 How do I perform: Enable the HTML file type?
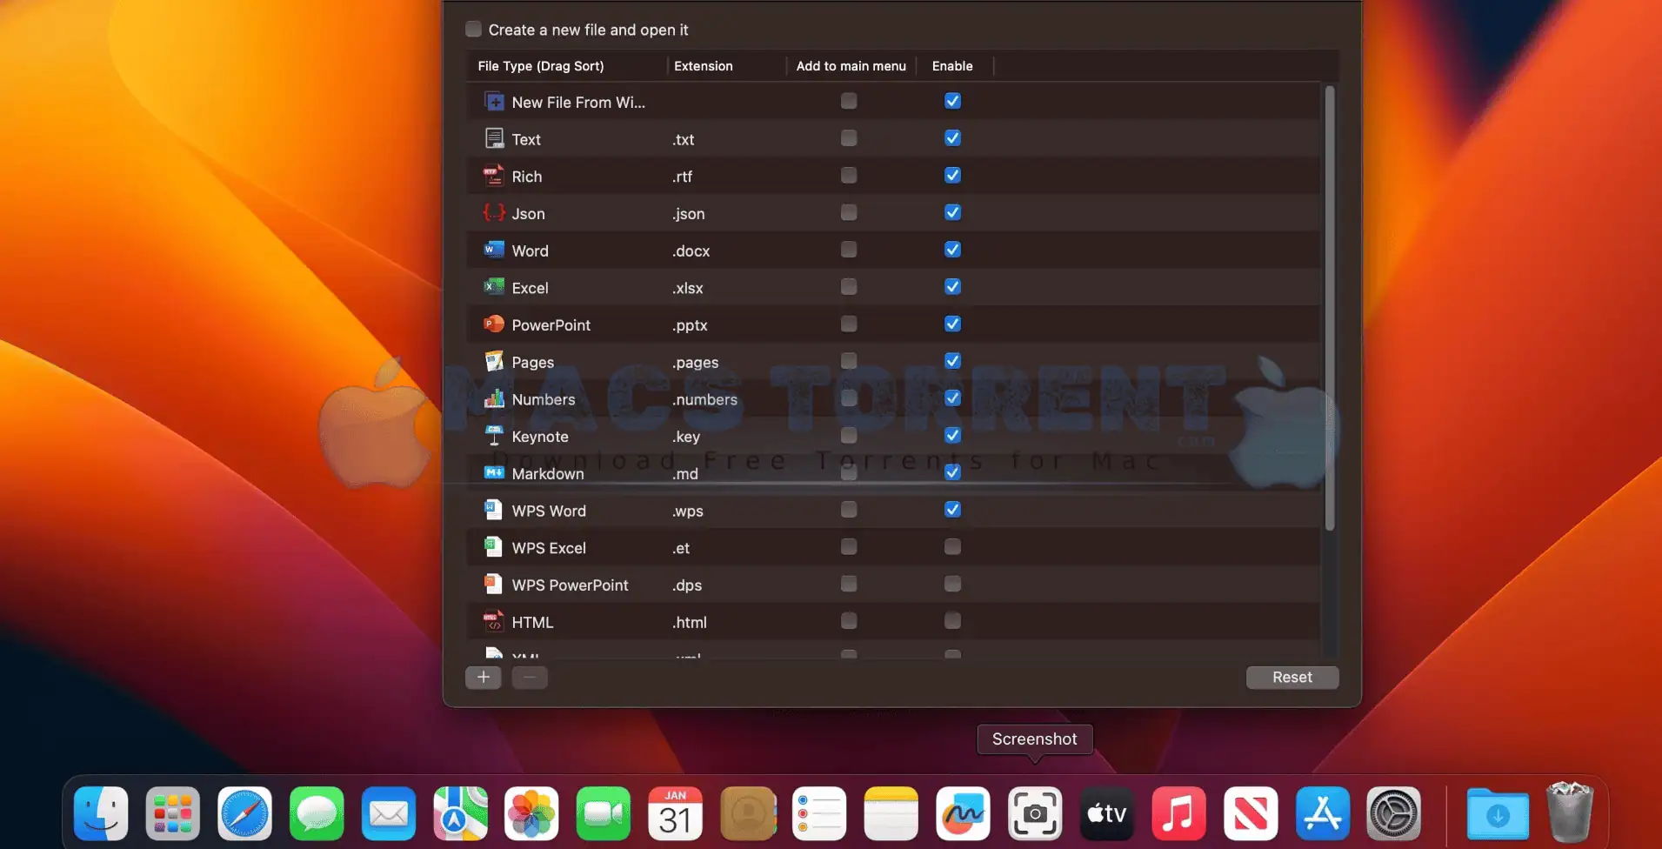(952, 621)
